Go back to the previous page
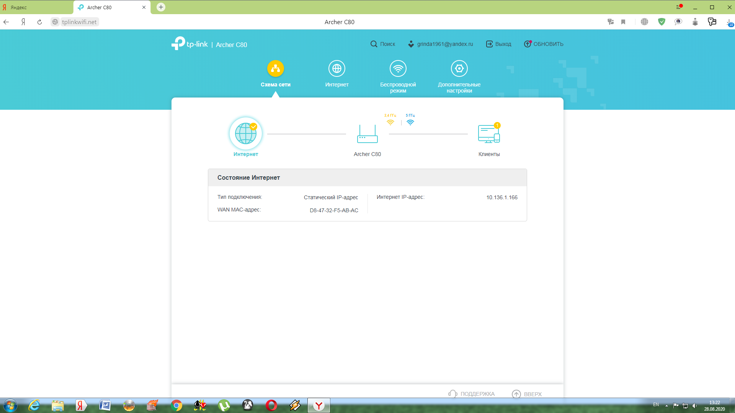Viewport: 735px width, 413px height. pyautogui.click(x=6, y=22)
